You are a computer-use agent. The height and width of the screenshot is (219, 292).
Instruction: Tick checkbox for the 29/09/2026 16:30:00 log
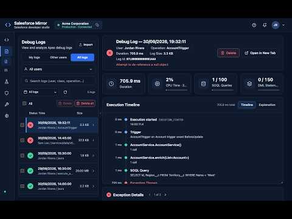coord(23,171)
